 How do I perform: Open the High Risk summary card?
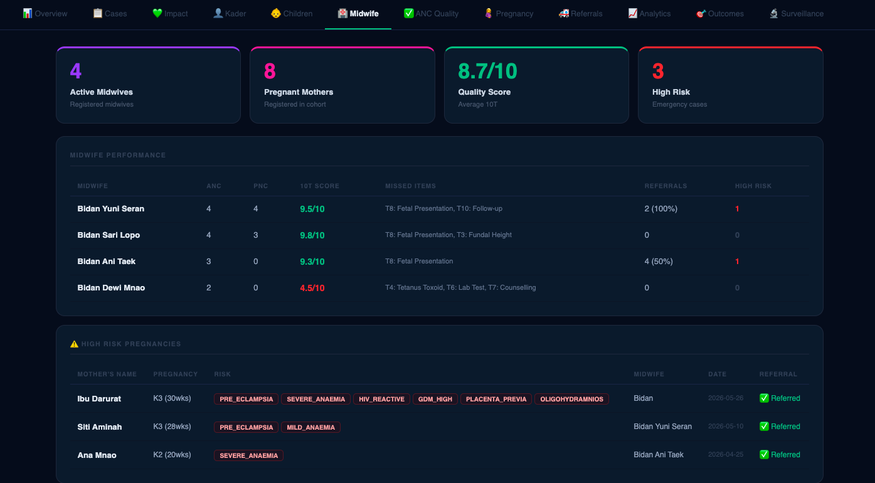[730, 85]
